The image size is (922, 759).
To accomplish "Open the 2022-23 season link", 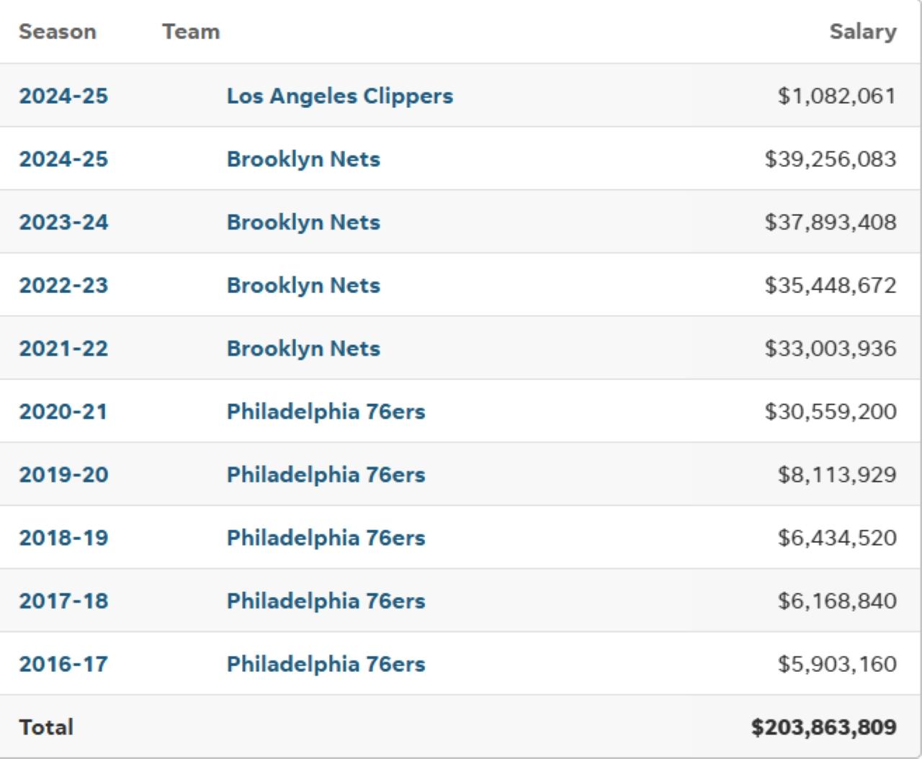I will point(63,285).
